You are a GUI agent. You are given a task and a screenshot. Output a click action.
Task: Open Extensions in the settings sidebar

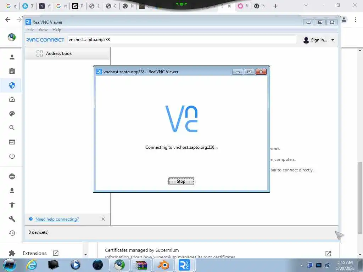click(34, 253)
